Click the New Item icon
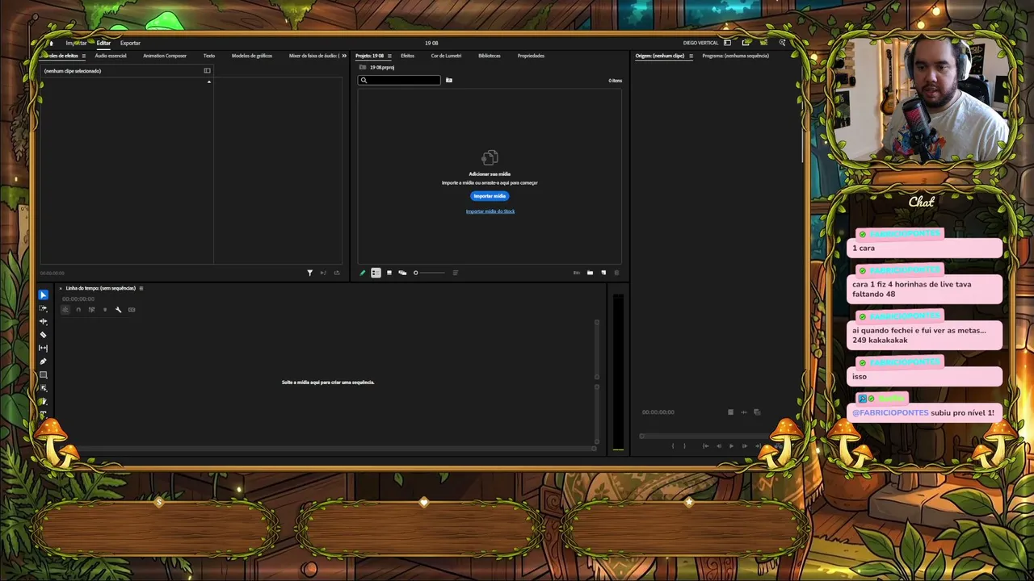The width and height of the screenshot is (1034, 581). coord(603,273)
